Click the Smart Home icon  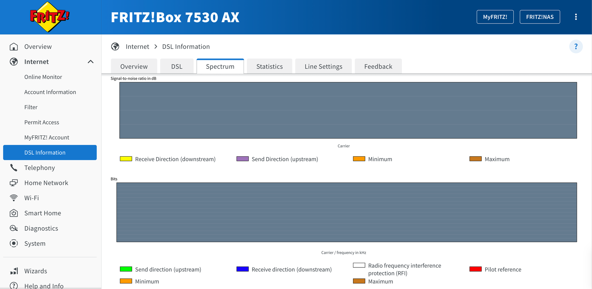[x=14, y=213]
